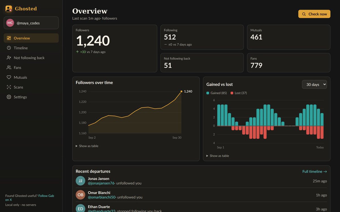The width and height of the screenshot is (340, 212).
Task: Click the Today axis label
Action: click(x=320, y=148)
